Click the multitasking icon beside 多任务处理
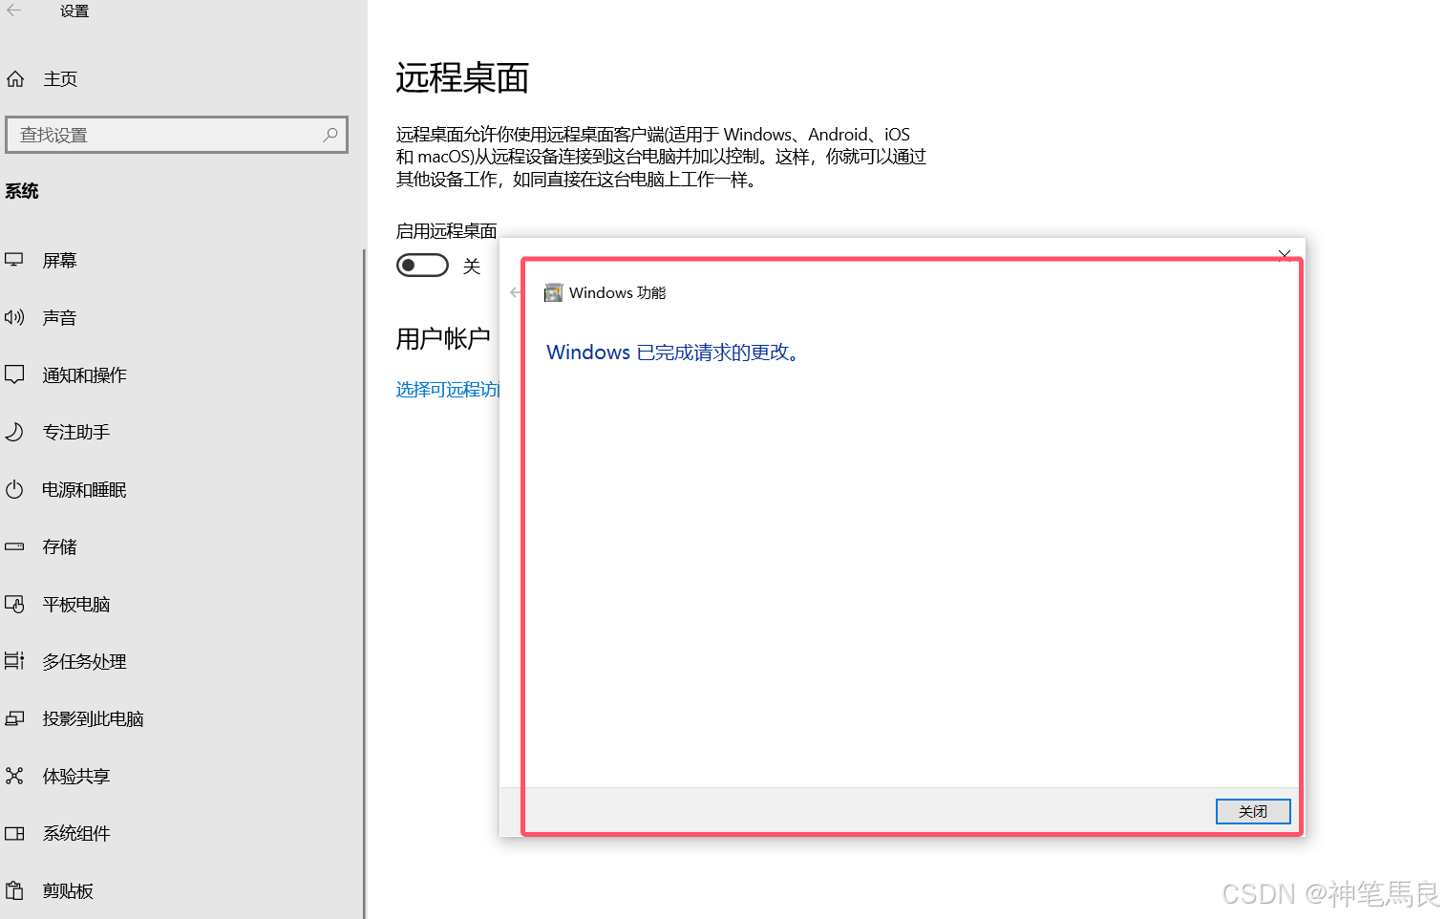Screen dimensions: 1445x919 tap(14, 661)
